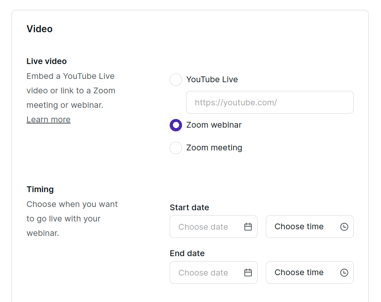Image resolution: width=381 pixels, height=302 pixels.
Task: Select the YouTube Live radio option
Action: [x=176, y=80]
